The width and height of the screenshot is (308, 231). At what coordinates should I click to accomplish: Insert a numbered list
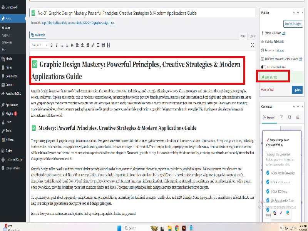67,45
